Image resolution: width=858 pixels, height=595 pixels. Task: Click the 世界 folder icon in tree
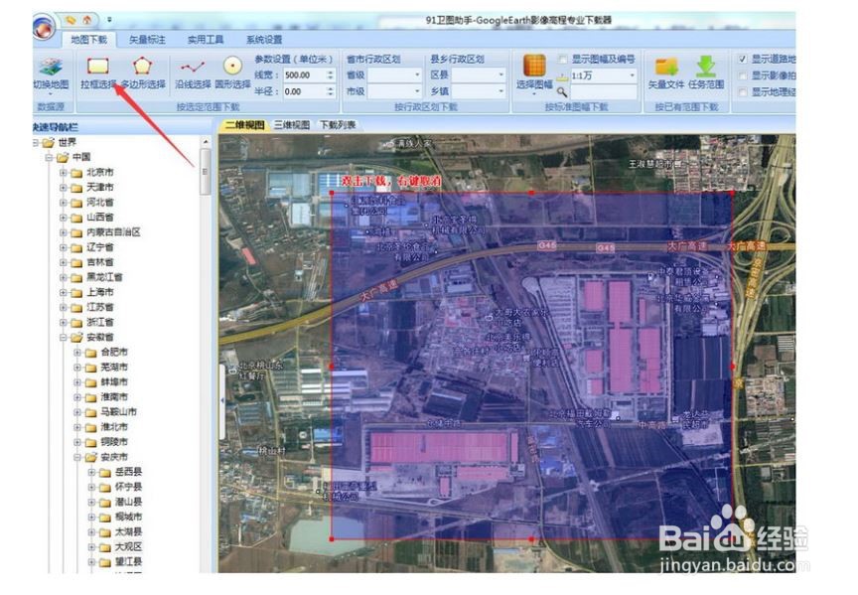49,143
